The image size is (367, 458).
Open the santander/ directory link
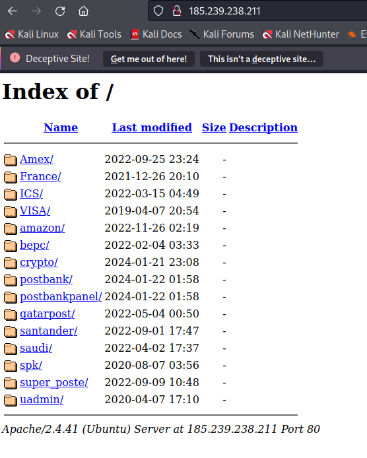click(48, 331)
